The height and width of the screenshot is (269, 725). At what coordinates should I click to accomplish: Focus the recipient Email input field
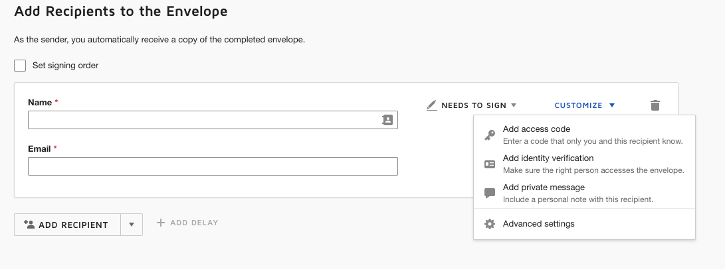pyautogui.click(x=213, y=166)
